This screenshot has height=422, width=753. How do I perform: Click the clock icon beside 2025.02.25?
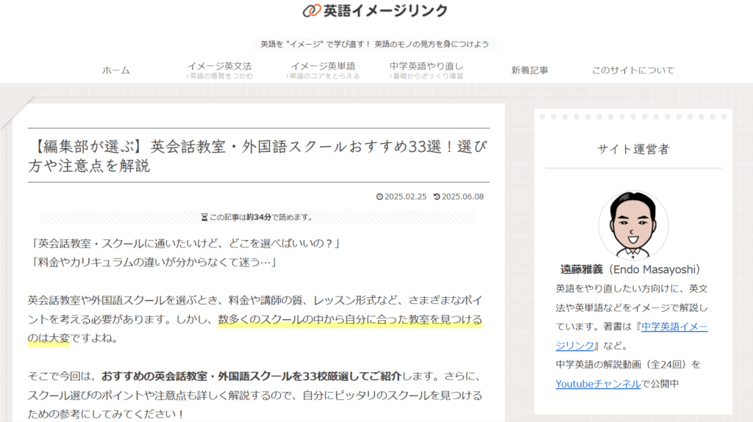(x=379, y=197)
